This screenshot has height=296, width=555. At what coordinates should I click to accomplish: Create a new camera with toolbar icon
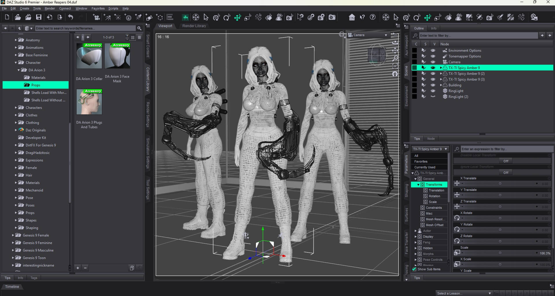[96, 17]
